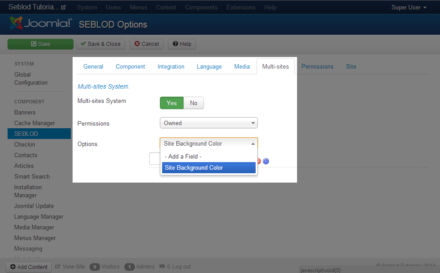Open the Extensions menu
Image resolution: width=440 pixels, height=273 pixels.
(241, 7)
